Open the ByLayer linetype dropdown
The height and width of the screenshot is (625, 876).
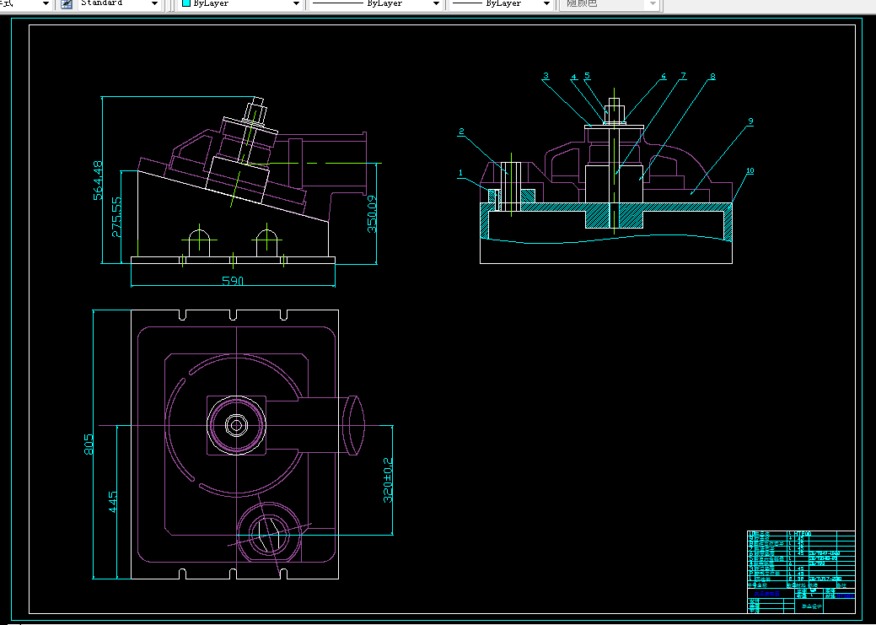point(436,4)
